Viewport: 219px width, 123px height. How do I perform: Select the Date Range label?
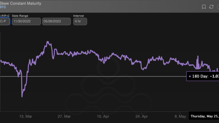point(20,16)
